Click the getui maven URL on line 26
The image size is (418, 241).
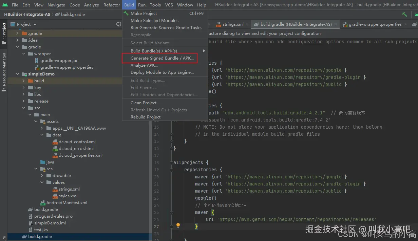[x=297, y=219]
